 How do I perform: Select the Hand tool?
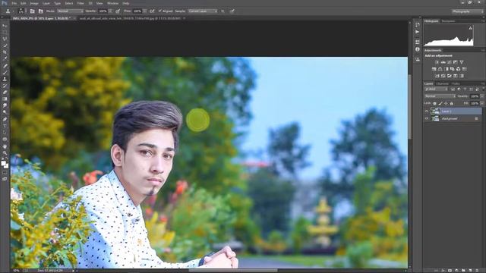click(5, 146)
